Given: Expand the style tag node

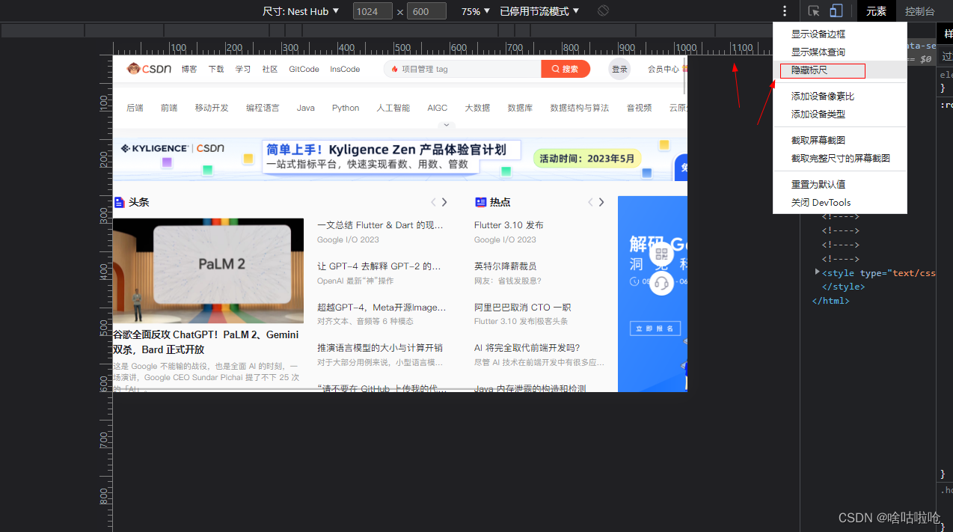Looking at the screenshot, I should click(x=818, y=272).
